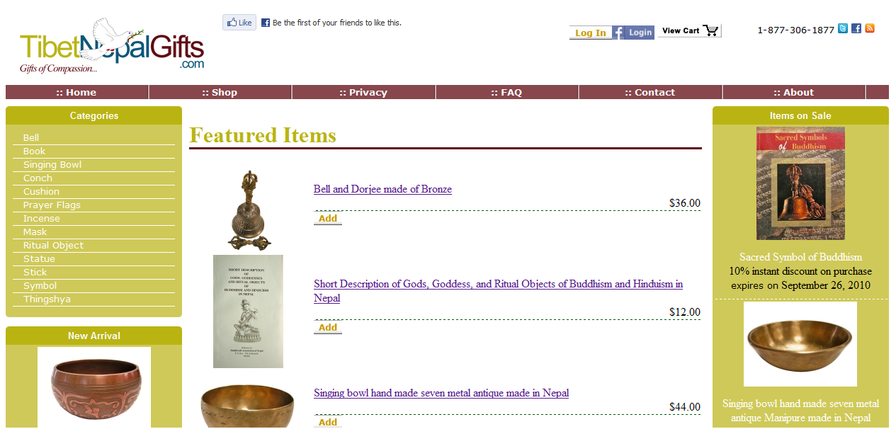Open Bell and Dorjee made of Bronze link
Image resolution: width=896 pixels, height=429 pixels.
pos(382,189)
